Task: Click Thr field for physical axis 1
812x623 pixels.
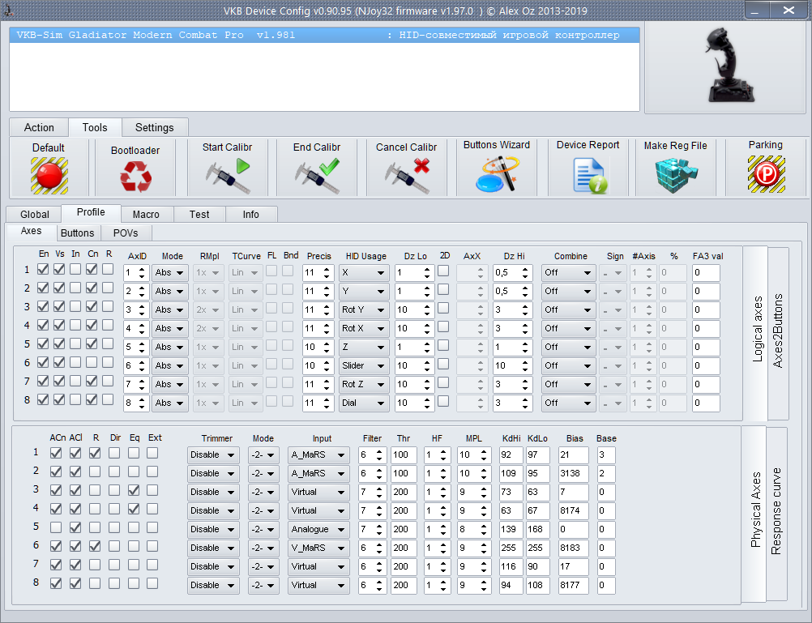Action: tap(404, 455)
